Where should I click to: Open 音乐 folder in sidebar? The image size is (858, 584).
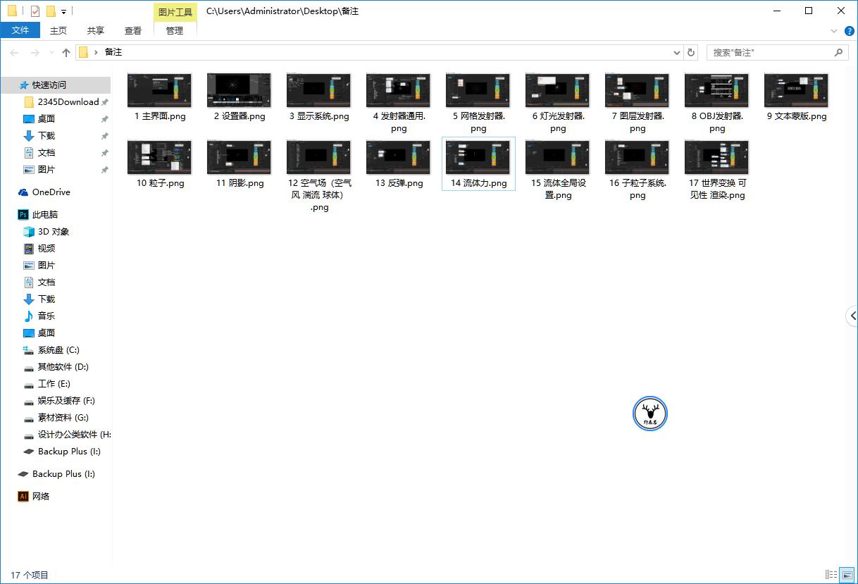(x=46, y=316)
